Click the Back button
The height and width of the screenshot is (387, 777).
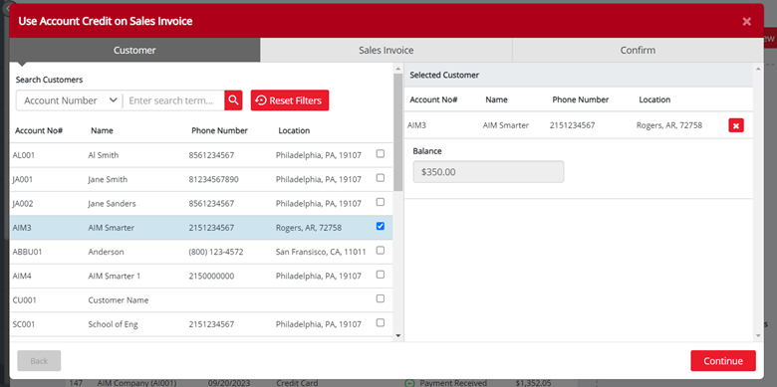click(x=39, y=361)
